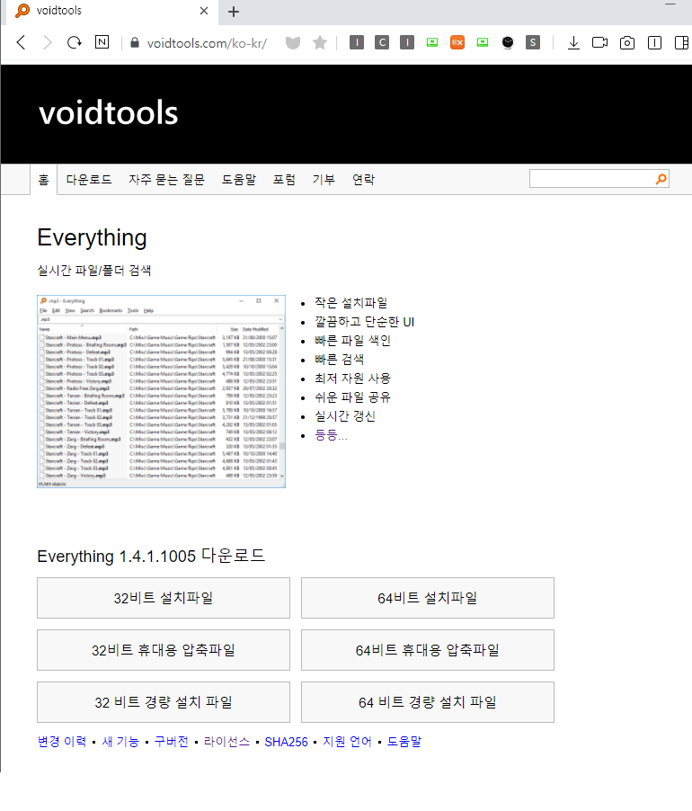692x811 pixels.
Task: Click the 실시간 갱신 bullet text
Action: click(x=345, y=416)
